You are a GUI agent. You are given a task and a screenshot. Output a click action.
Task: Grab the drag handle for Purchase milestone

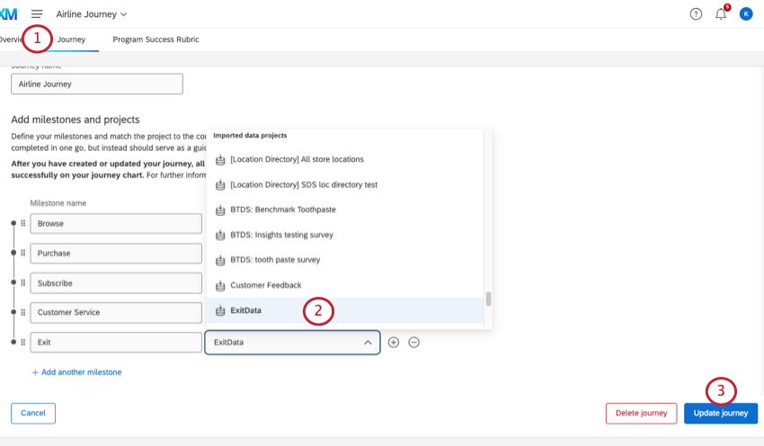click(x=22, y=253)
